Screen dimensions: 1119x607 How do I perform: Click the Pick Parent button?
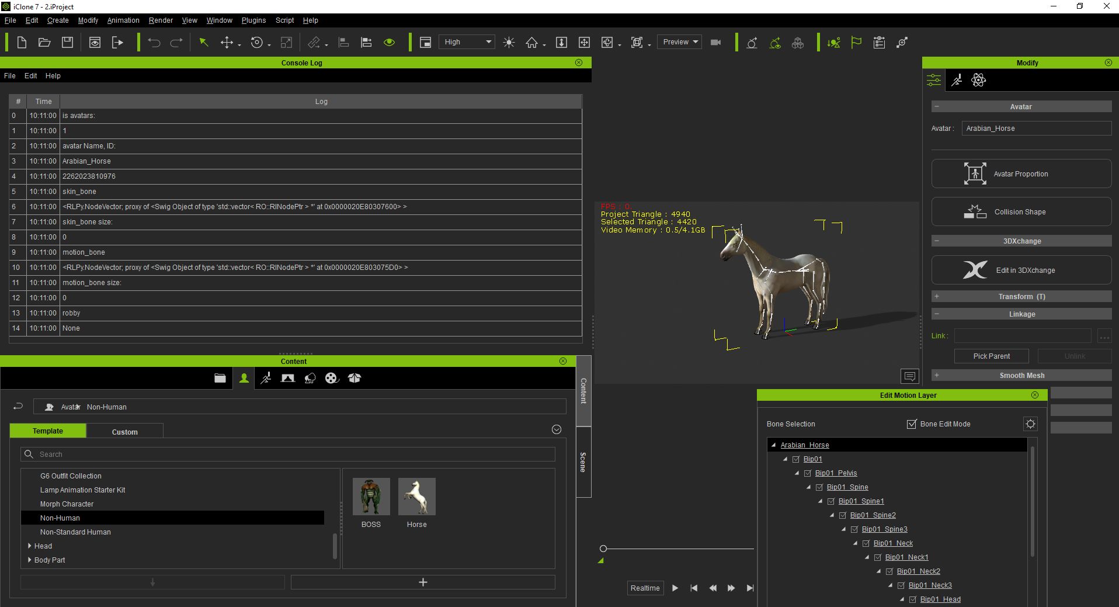coord(992,356)
